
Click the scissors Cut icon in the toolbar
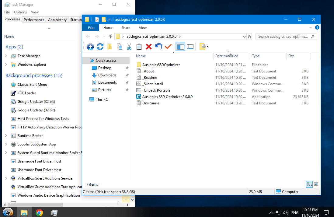tap(129, 47)
